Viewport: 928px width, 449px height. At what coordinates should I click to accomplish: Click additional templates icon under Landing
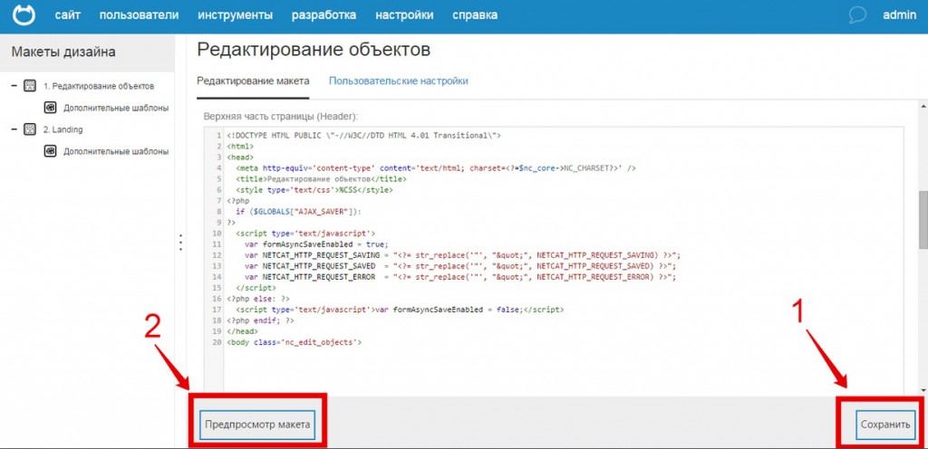pyautogui.click(x=51, y=151)
